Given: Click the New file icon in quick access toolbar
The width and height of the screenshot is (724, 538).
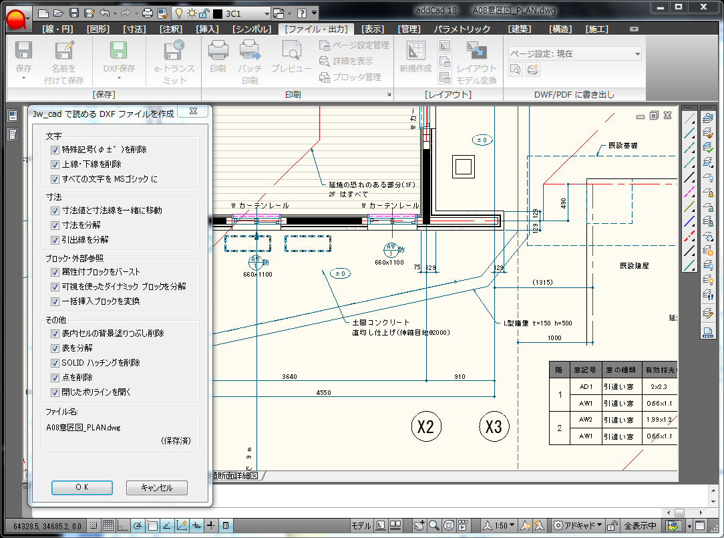Looking at the screenshot, I should click(43, 13).
